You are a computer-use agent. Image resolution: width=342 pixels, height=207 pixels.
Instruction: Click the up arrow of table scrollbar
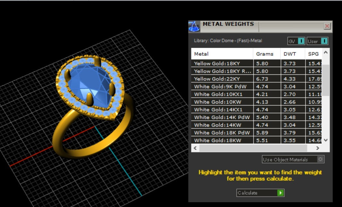click(326, 52)
